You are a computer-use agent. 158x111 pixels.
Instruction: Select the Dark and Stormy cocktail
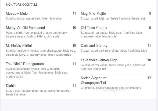(x=94, y=46)
